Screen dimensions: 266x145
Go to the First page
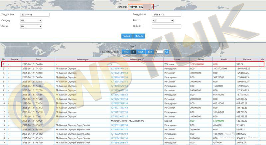coord(126,52)
